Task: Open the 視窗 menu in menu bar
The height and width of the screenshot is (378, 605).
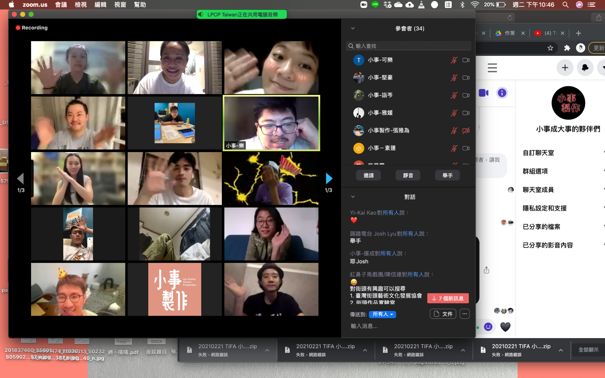Action: coord(120,4)
